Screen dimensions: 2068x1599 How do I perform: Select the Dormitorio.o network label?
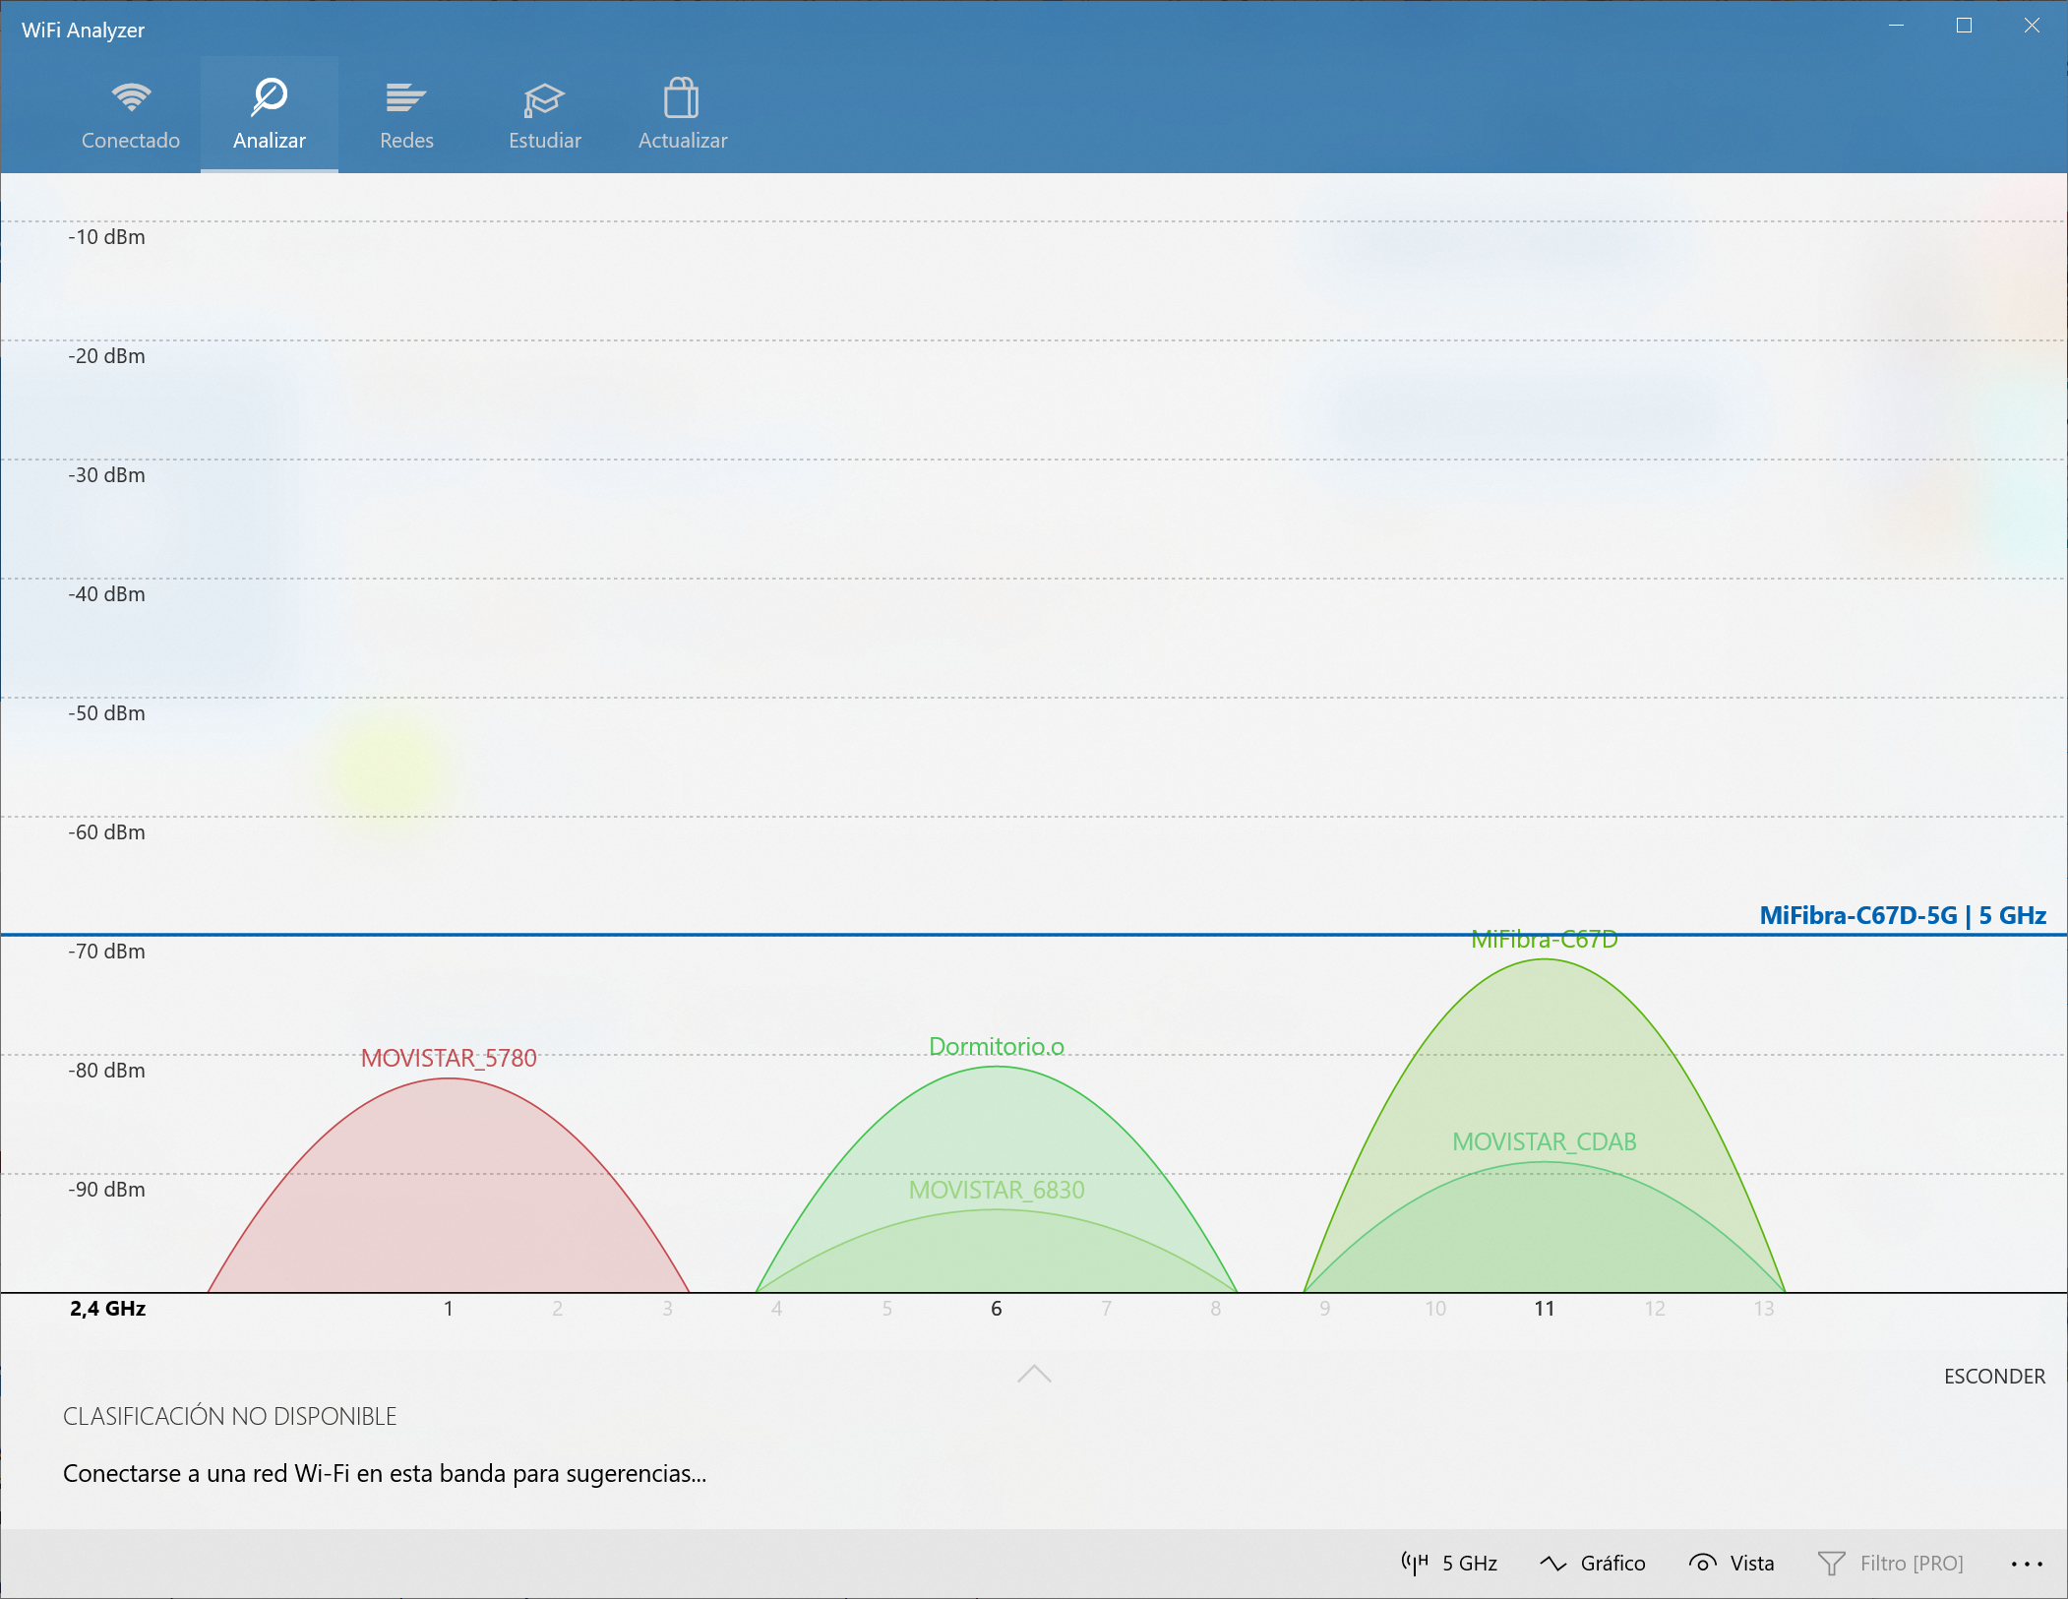point(996,1046)
